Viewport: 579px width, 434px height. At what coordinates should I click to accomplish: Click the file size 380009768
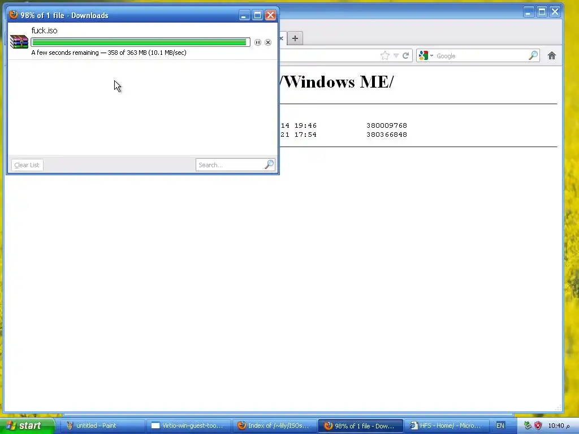pos(387,125)
